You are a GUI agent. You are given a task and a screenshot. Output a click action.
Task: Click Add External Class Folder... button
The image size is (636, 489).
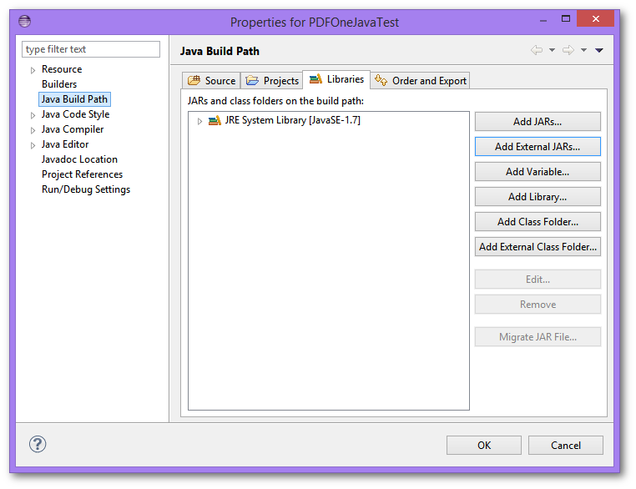click(x=538, y=246)
